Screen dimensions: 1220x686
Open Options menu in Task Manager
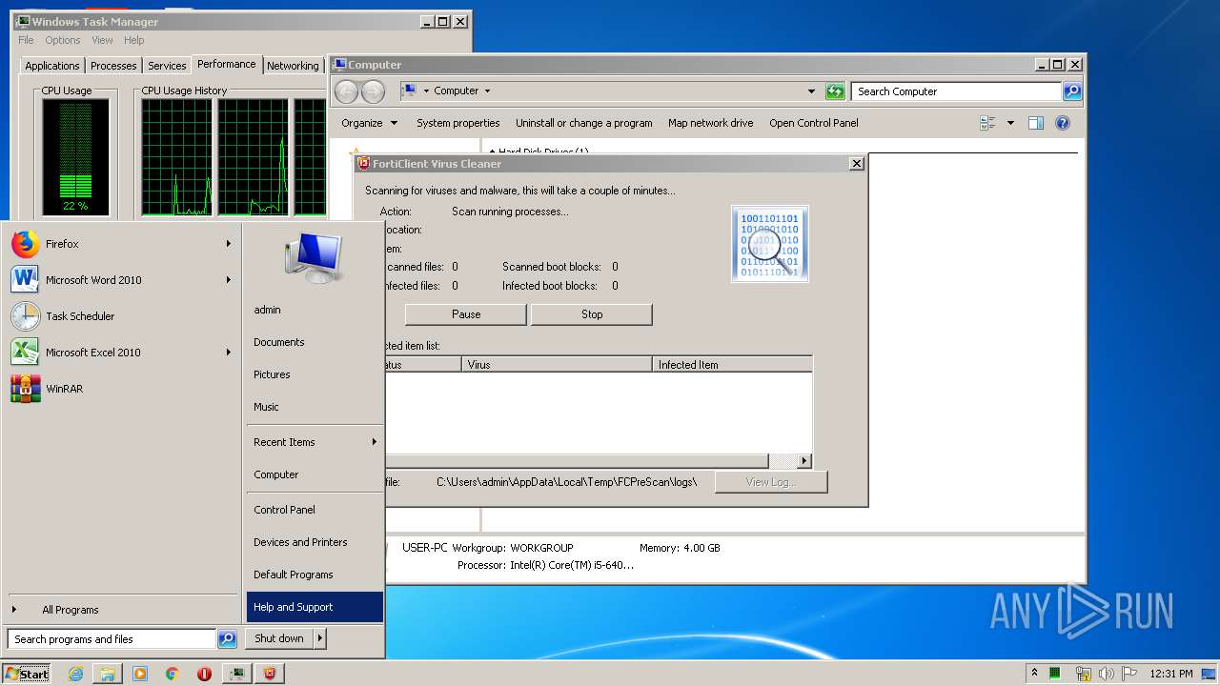(63, 40)
